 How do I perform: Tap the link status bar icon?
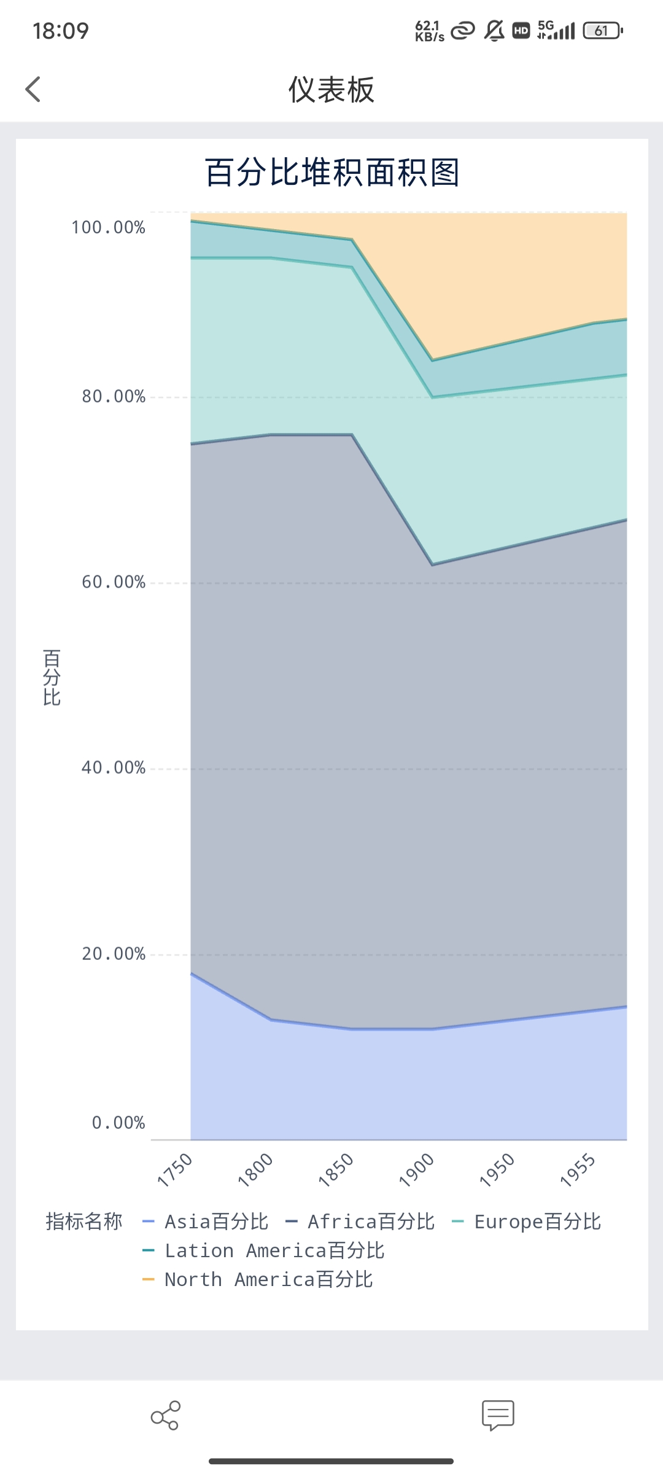tap(463, 31)
